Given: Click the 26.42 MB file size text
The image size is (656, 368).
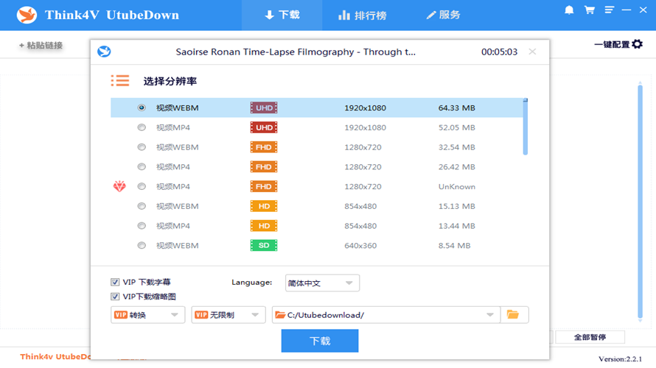Looking at the screenshot, I should 457,166.
